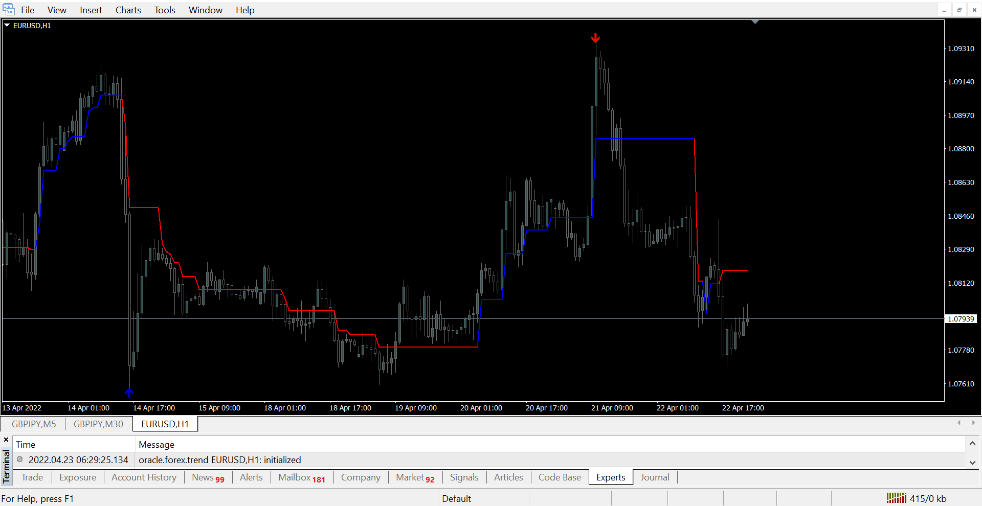982x506 pixels.
Task: Switch to the GBPJPY,M30 chart tab
Action: pyautogui.click(x=98, y=424)
